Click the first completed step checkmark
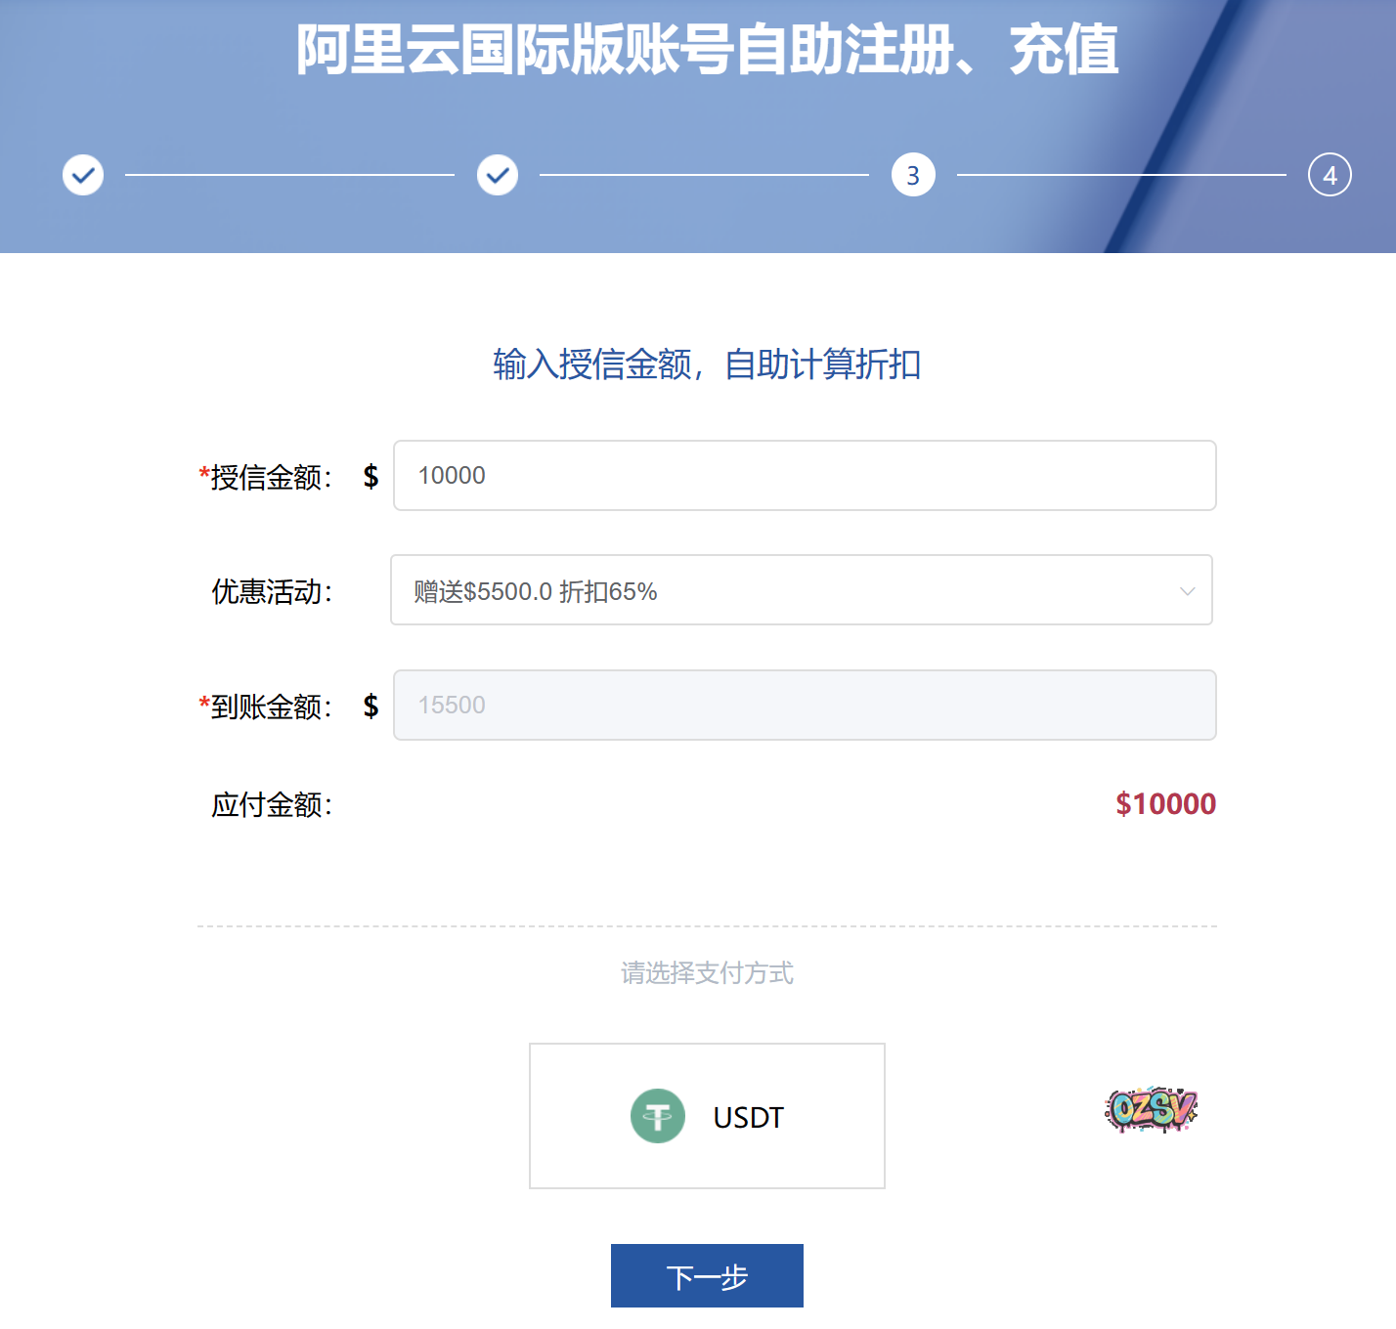The height and width of the screenshot is (1329, 1396). 83,175
